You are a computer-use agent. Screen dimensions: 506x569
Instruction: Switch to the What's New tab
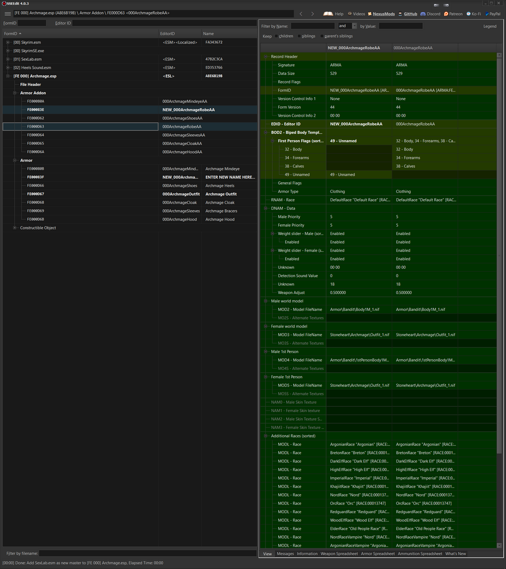coord(455,554)
